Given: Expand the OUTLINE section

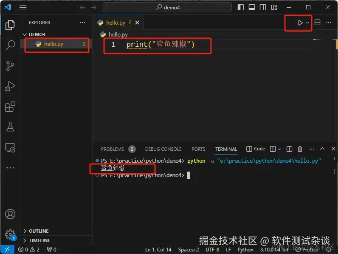Looking at the screenshot, I should tap(56, 231).
